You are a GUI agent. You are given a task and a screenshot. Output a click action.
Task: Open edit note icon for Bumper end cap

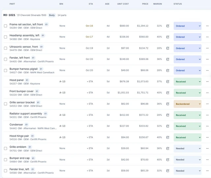[168, 160]
